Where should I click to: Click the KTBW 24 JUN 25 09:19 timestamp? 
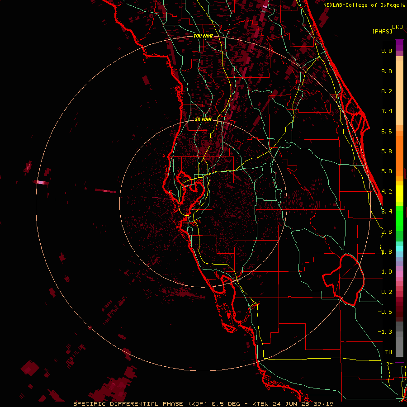293,404
